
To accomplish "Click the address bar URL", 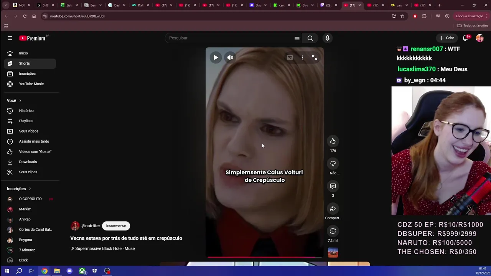I will coord(77,16).
